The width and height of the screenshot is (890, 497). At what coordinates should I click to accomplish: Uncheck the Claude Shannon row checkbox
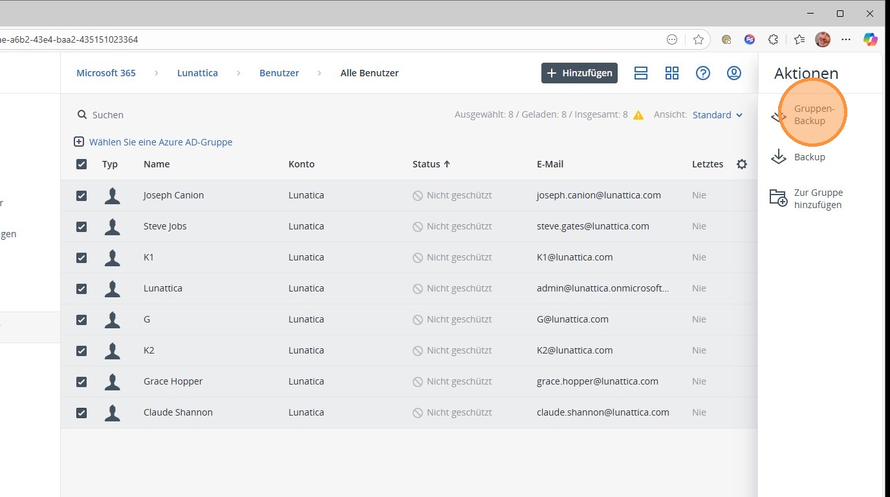click(81, 412)
